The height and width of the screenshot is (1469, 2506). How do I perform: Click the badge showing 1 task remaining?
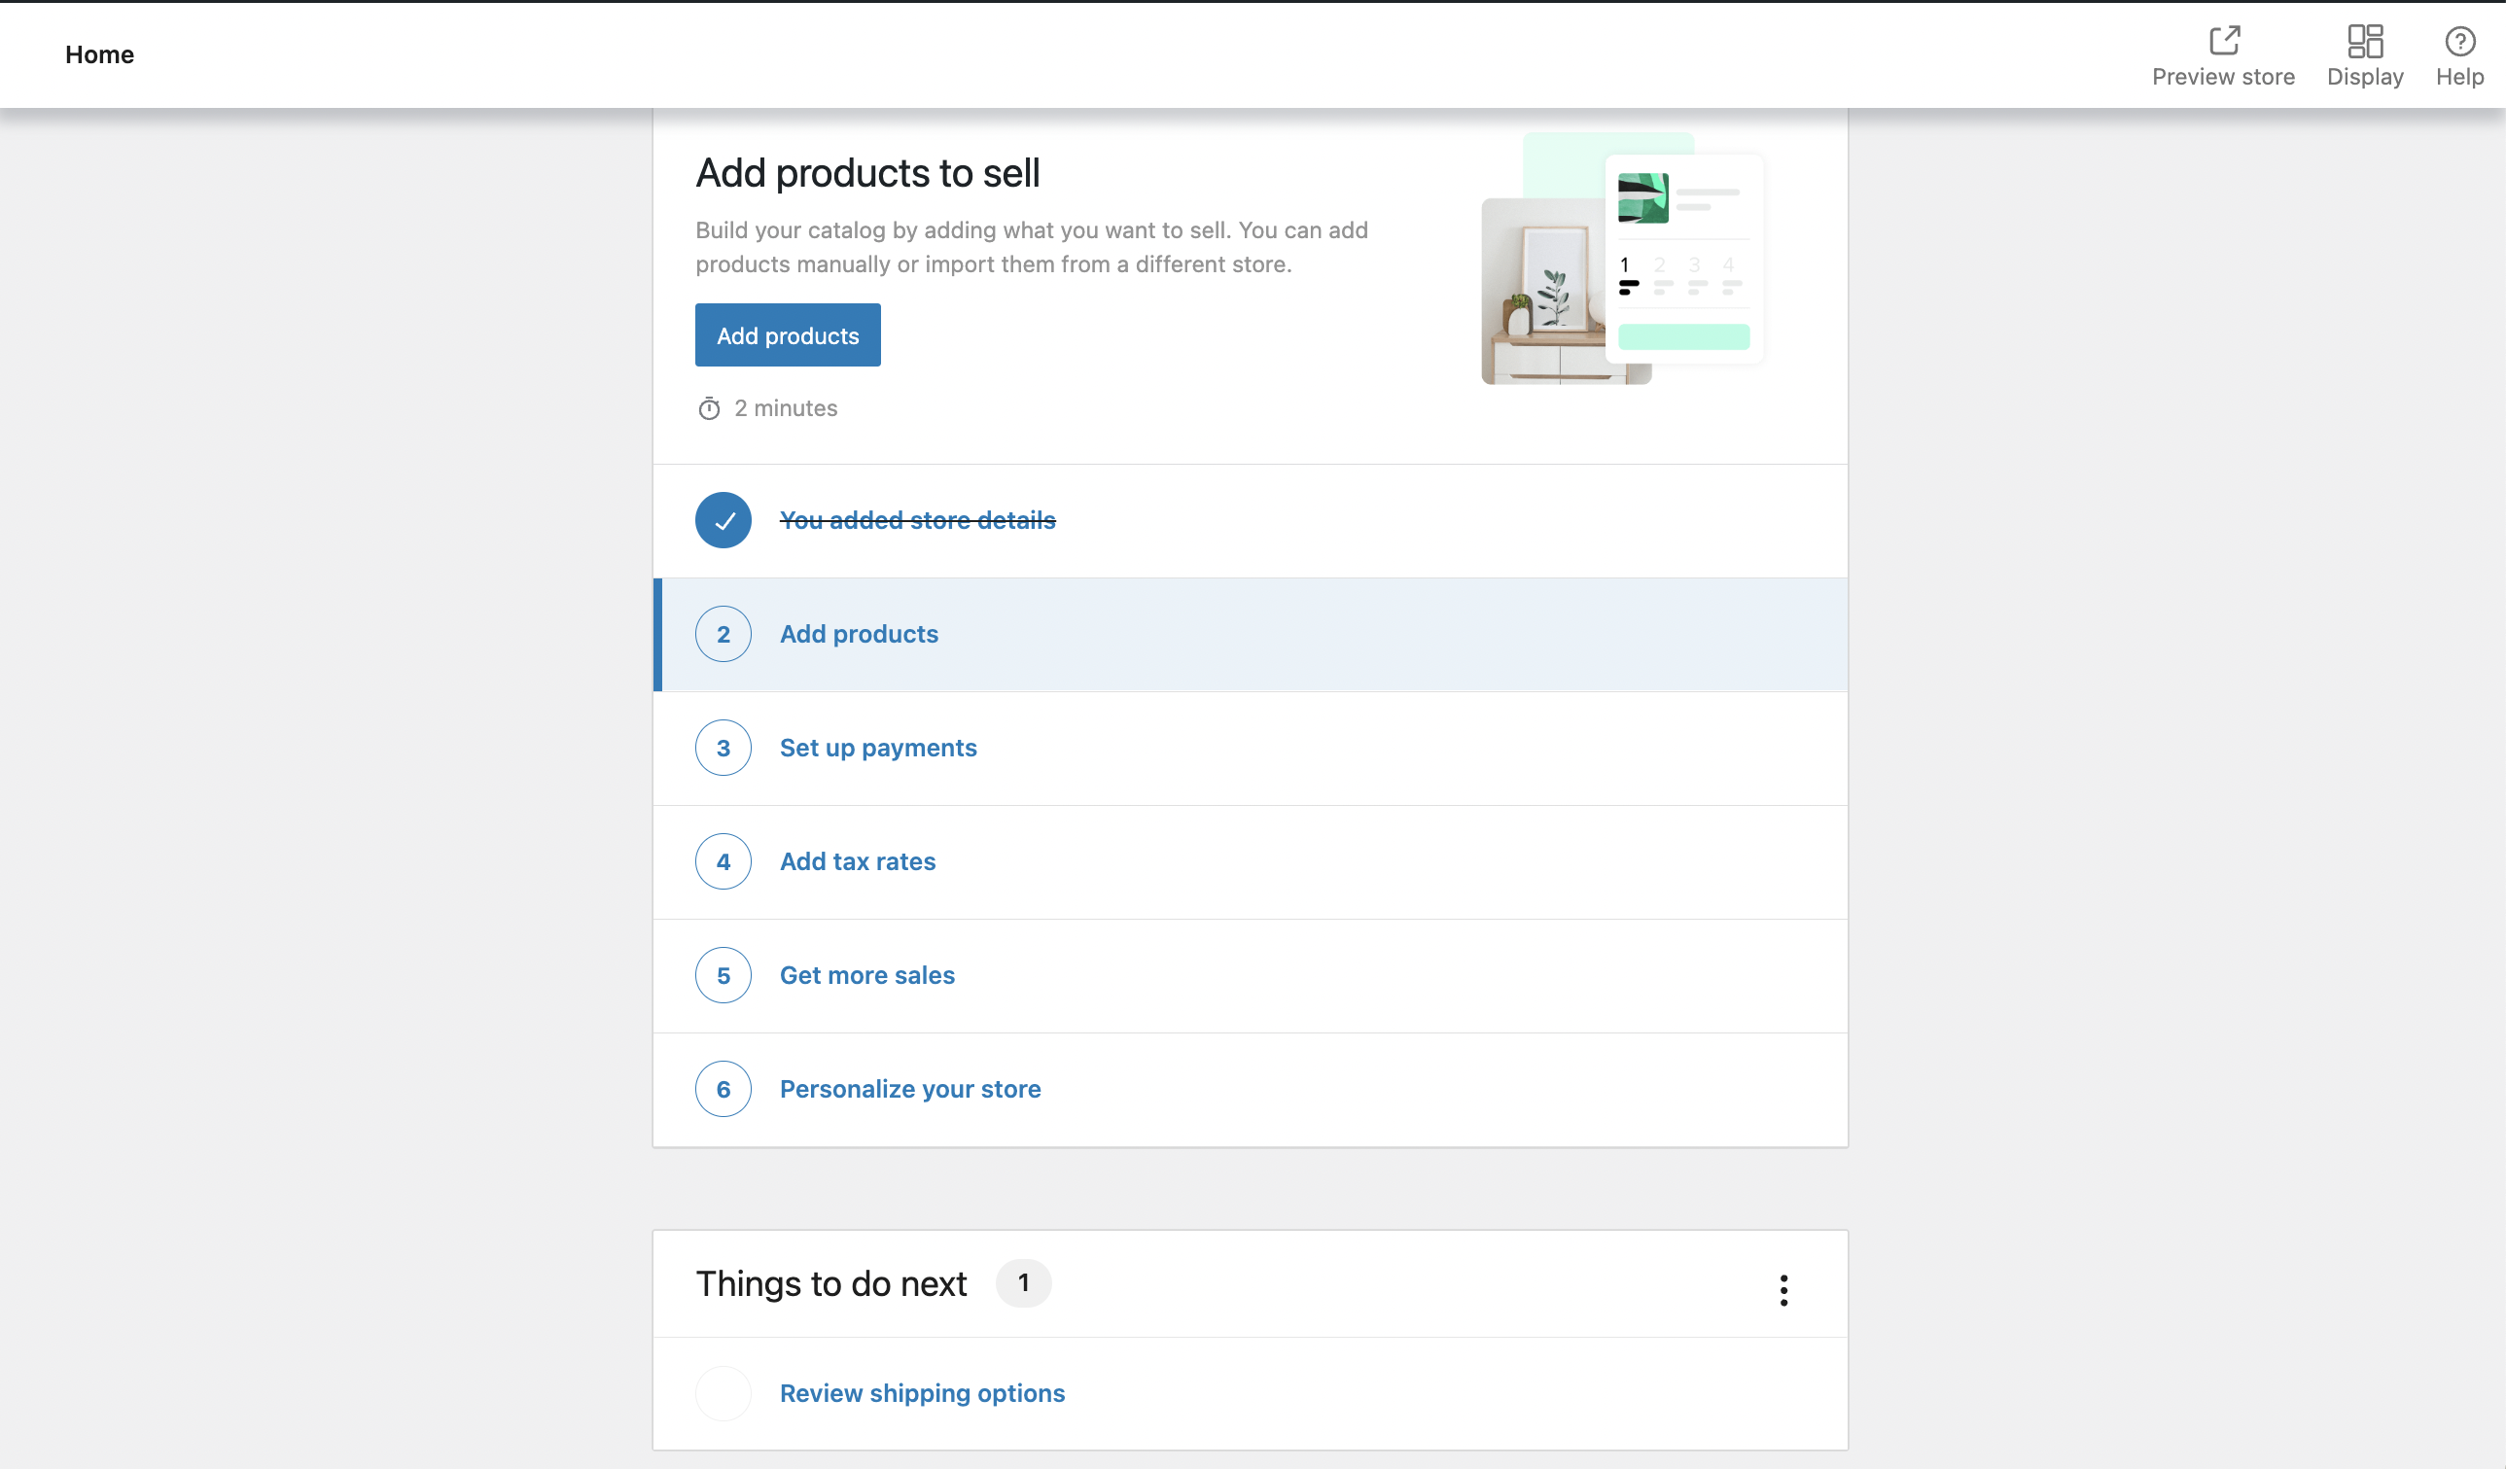[x=1023, y=1283]
